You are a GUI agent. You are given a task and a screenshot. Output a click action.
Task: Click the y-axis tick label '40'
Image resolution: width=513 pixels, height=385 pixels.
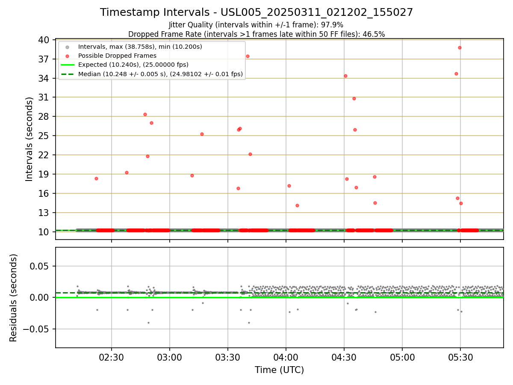(x=44, y=40)
